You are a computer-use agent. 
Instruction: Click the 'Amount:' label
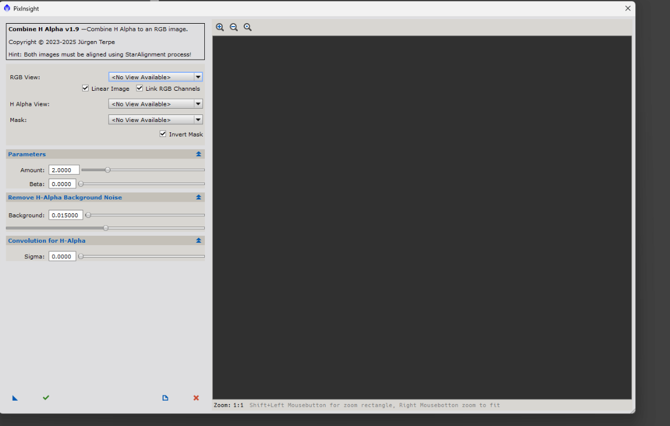pyautogui.click(x=32, y=170)
